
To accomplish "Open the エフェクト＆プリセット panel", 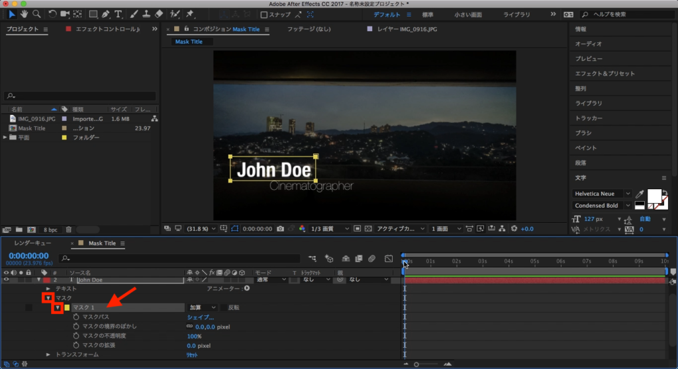I will [x=605, y=73].
